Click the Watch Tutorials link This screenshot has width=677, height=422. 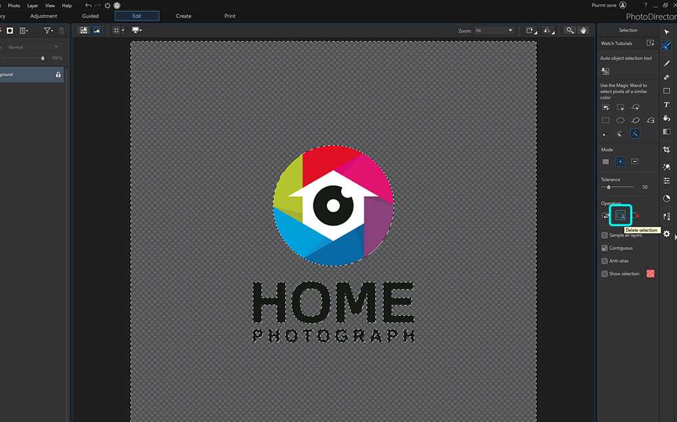point(617,43)
